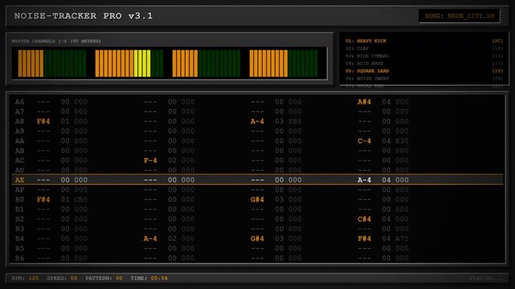Viewport: 515px width, 289px height.
Task: Select the highlighted A-4 note in row AE
Action: [x=364, y=180]
